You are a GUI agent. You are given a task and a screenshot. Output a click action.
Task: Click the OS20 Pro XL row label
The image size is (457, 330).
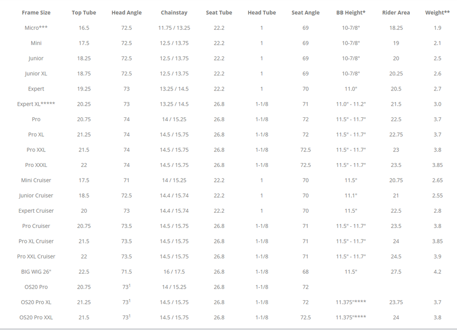36,302
